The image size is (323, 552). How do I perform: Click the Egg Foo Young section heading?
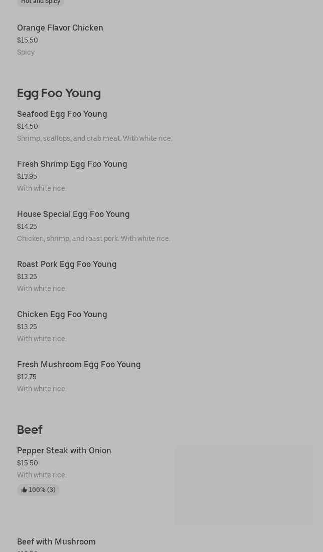(x=59, y=93)
